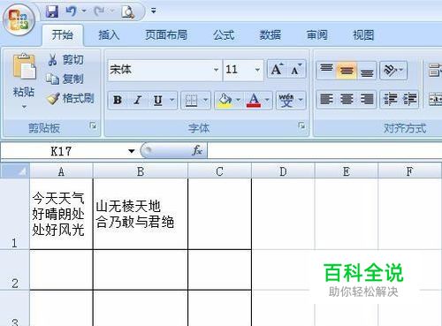This screenshot has width=442, height=326.
Task: Align cell text left
Action: pos(326,100)
